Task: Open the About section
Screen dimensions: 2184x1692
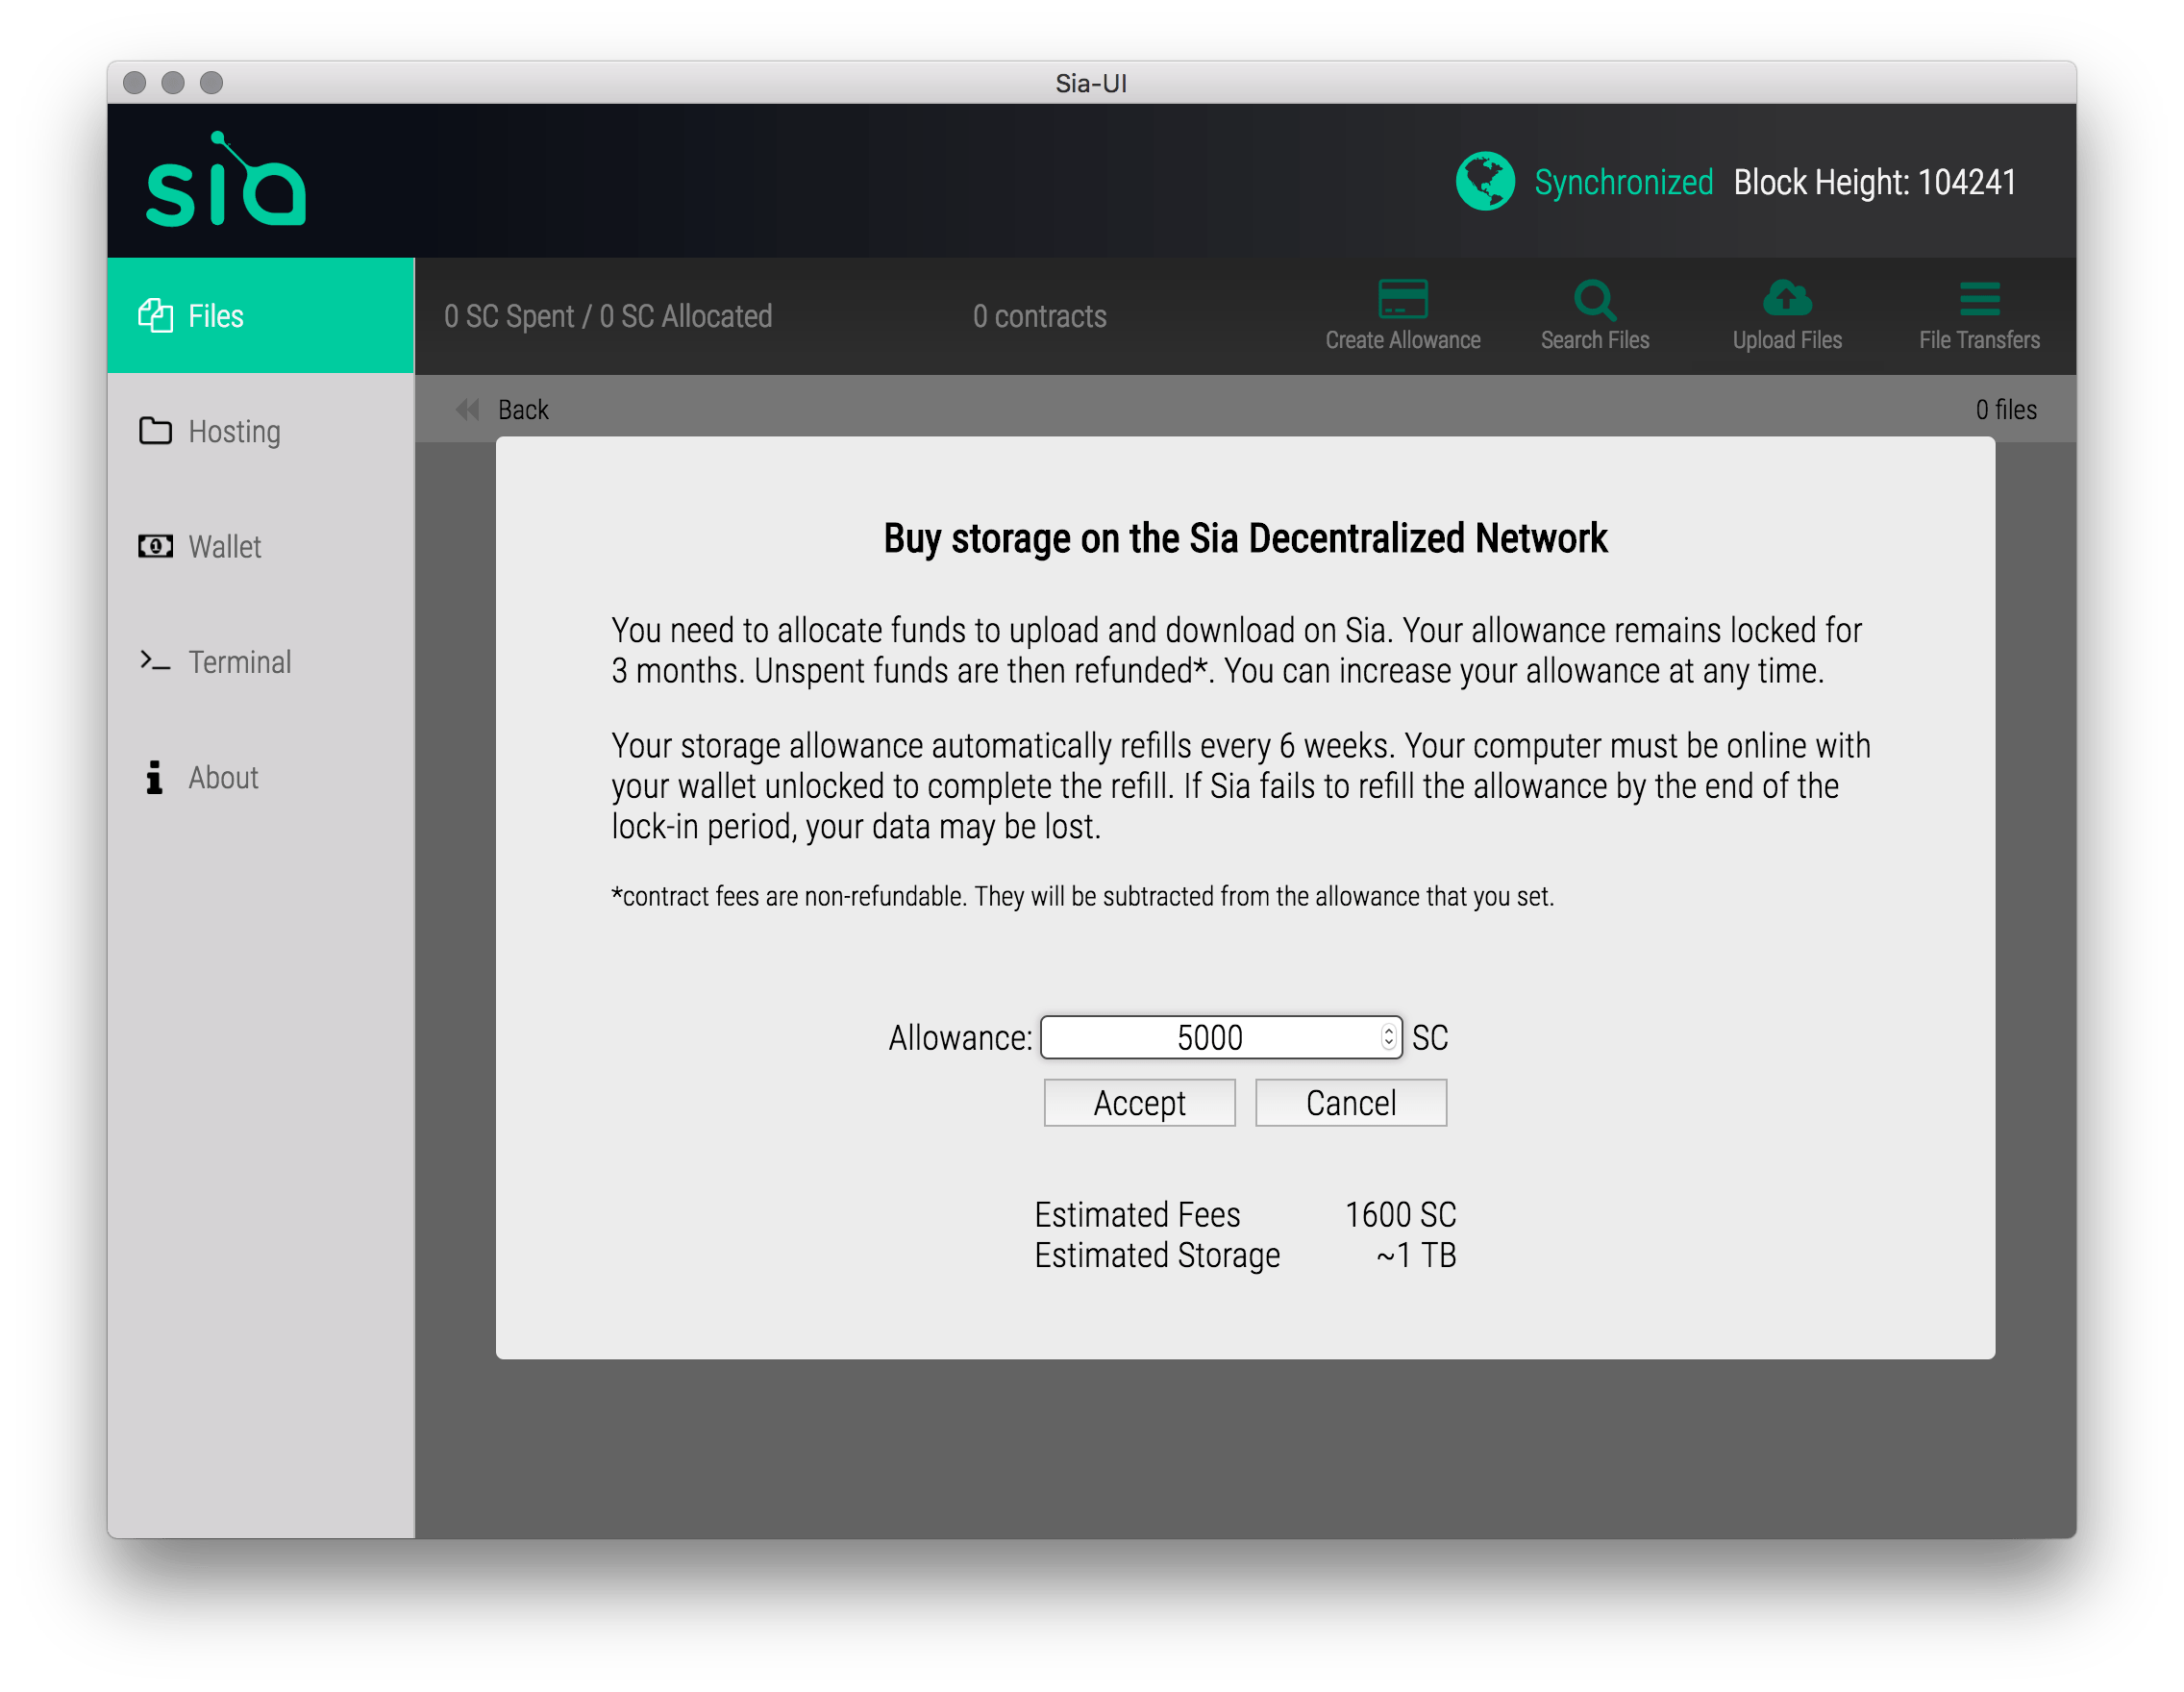Action: tap(260, 777)
